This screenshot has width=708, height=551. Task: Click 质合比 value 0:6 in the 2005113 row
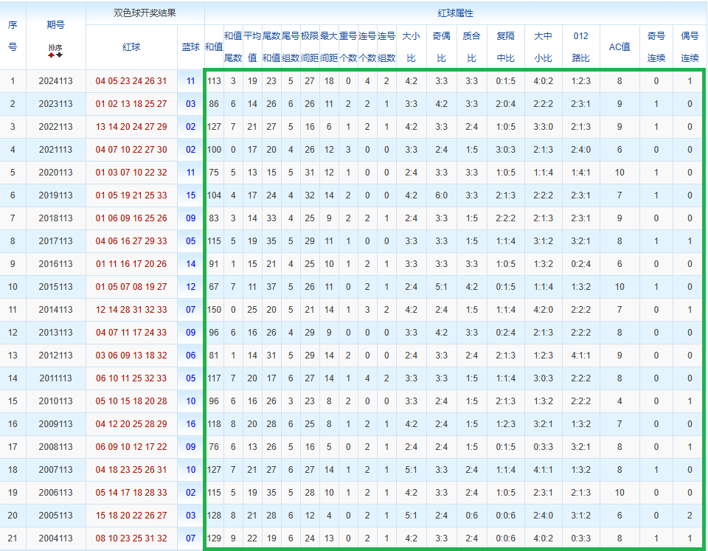471,516
